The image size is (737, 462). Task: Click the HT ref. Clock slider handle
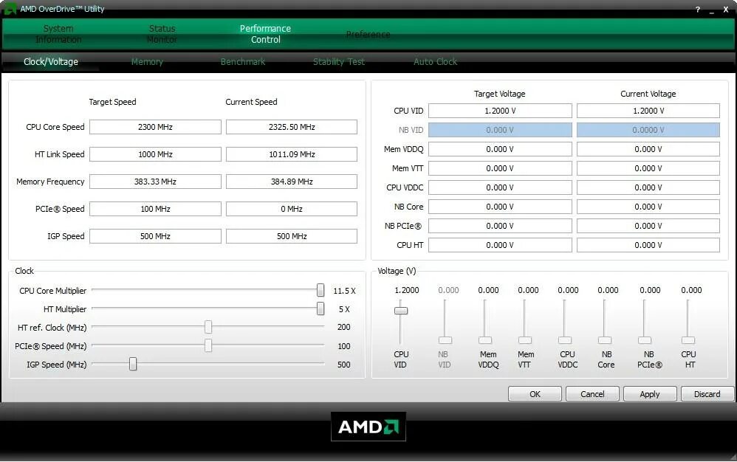tap(208, 327)
